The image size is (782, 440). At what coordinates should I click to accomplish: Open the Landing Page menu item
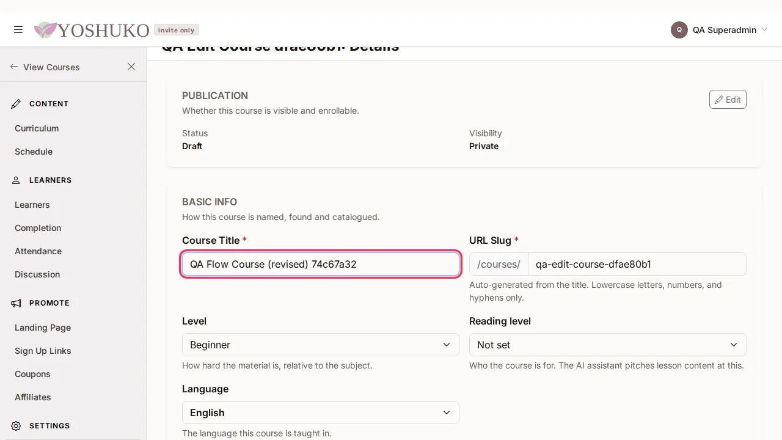tap(43, 328)
